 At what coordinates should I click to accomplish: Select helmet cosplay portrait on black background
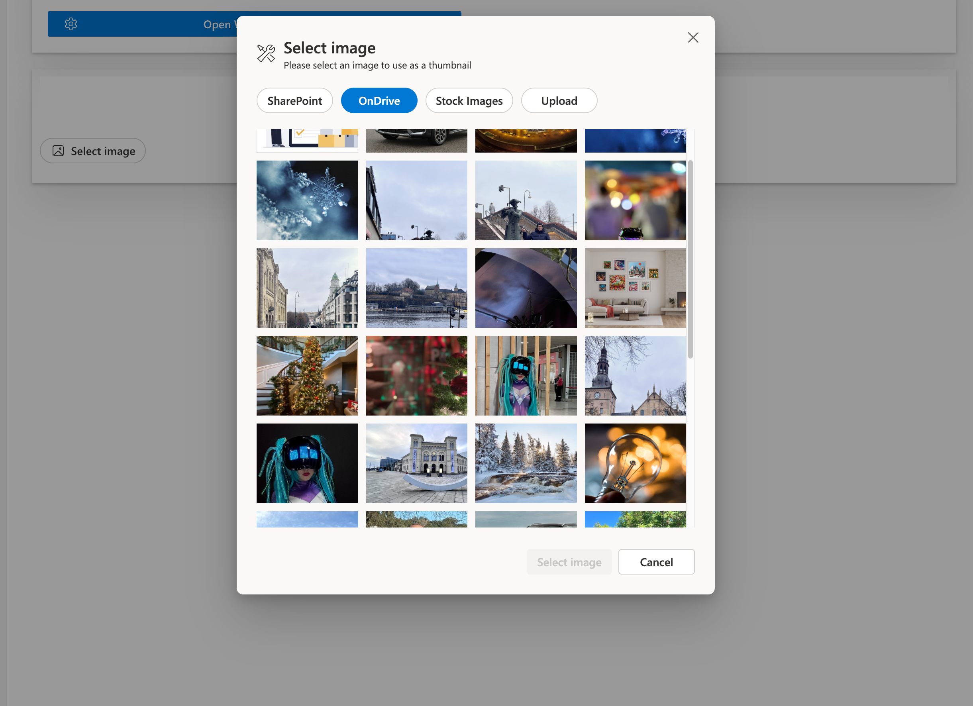click(307, 463)
